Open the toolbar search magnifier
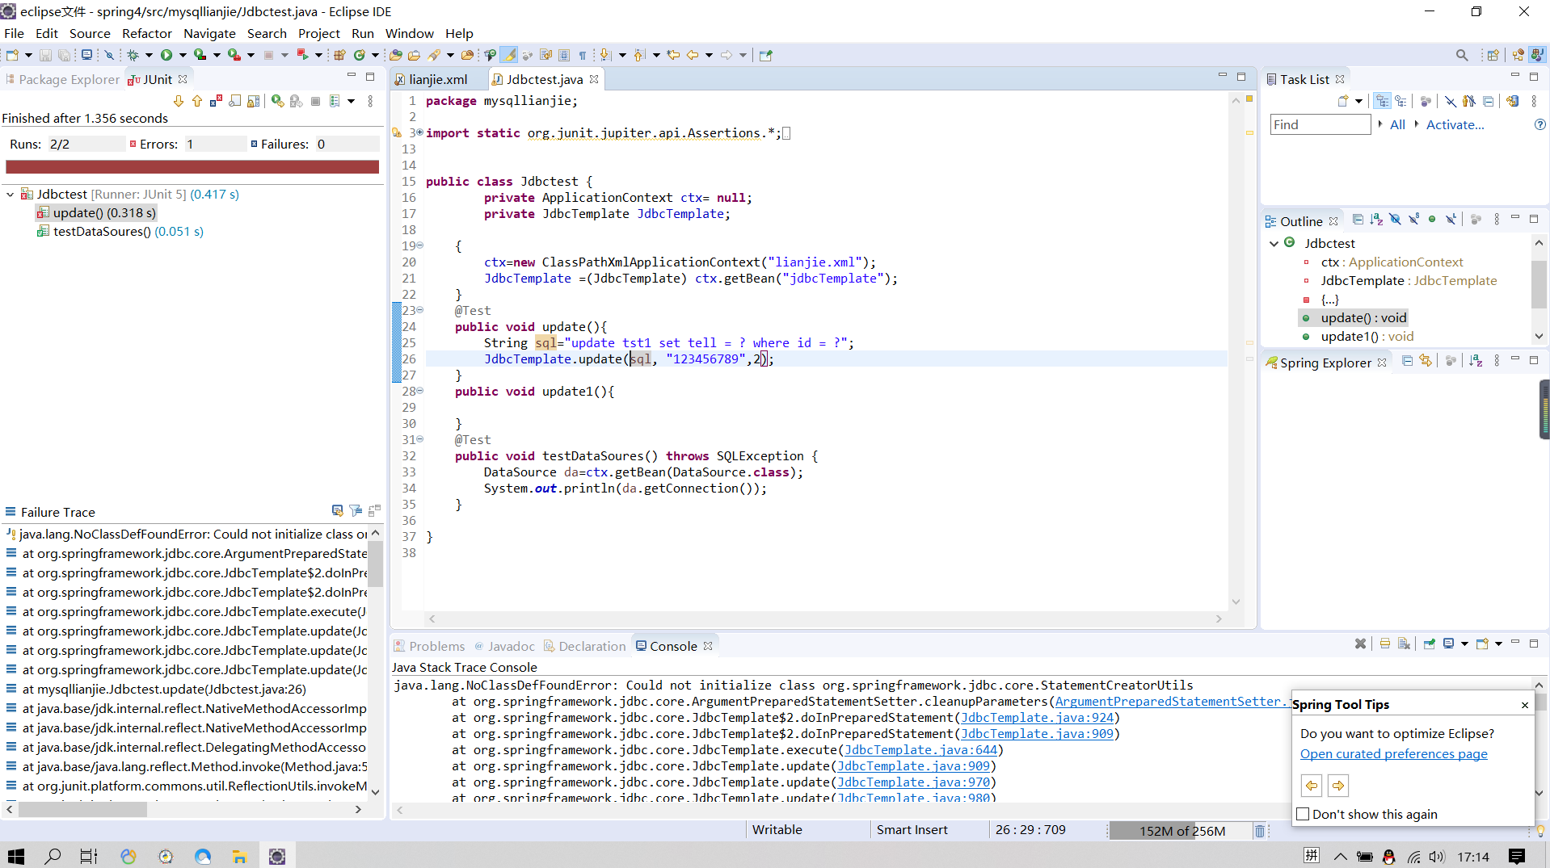1550x868 pixels. tap(1461, 55)
